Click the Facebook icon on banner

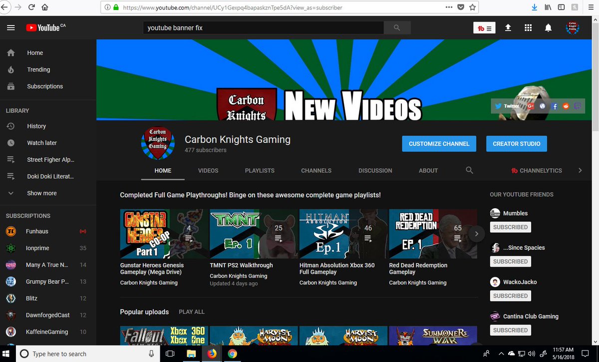click(555, 106)
